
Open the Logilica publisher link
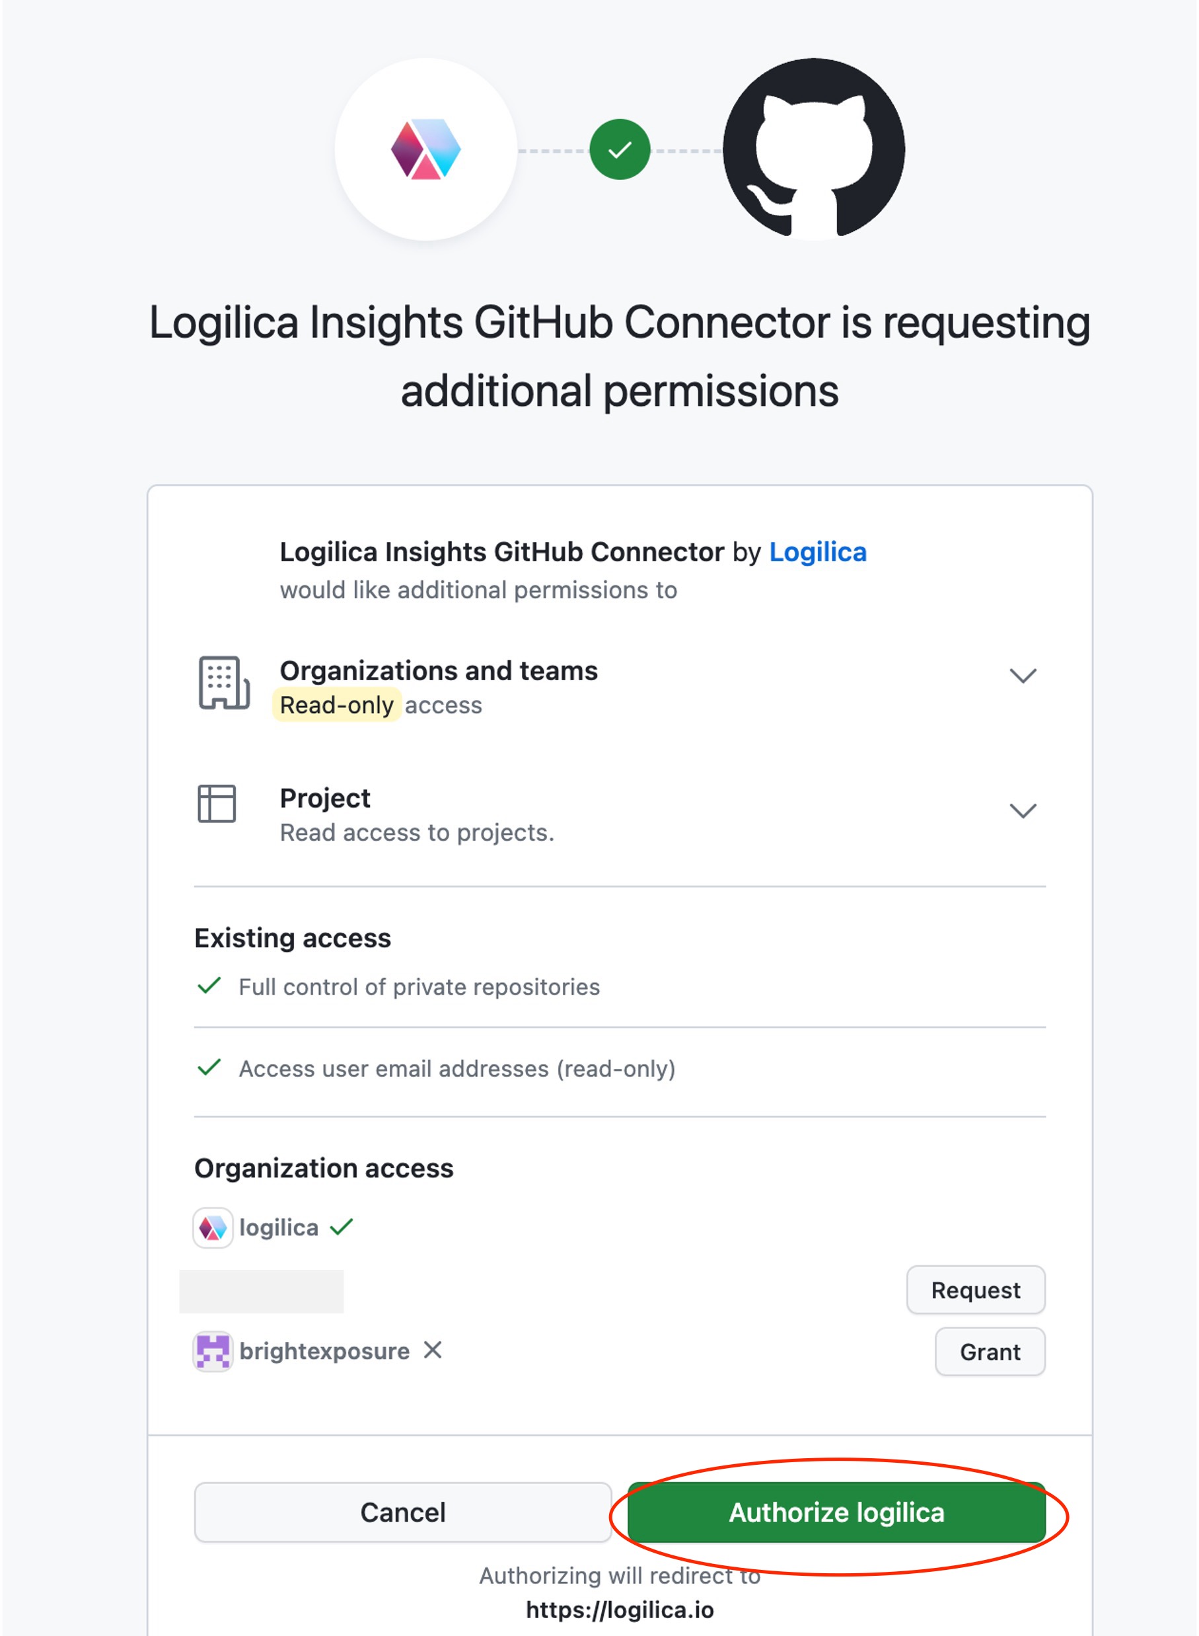tap(817, 552)
